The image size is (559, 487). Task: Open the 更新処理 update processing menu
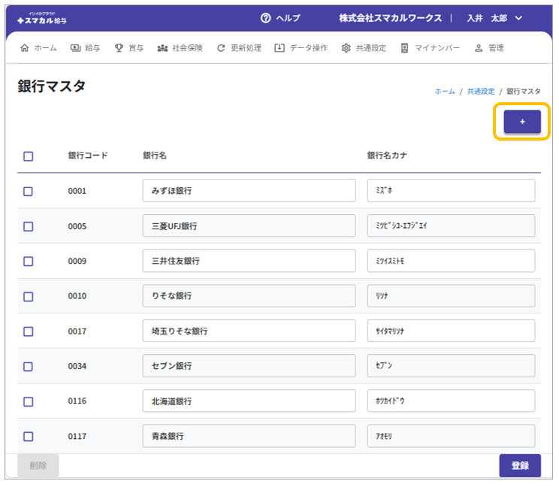click(239, 48)
